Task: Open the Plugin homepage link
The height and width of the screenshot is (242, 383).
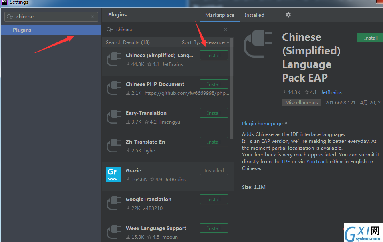Action: tap(264, 124)
